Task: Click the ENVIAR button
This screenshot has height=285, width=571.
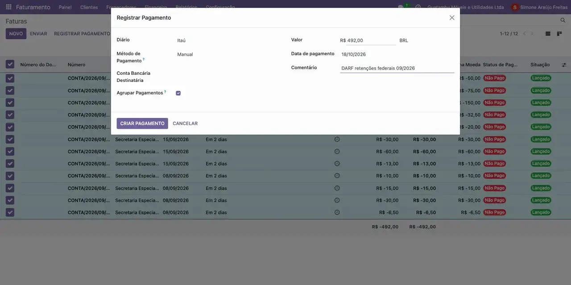Action: [x=38, y=34]
